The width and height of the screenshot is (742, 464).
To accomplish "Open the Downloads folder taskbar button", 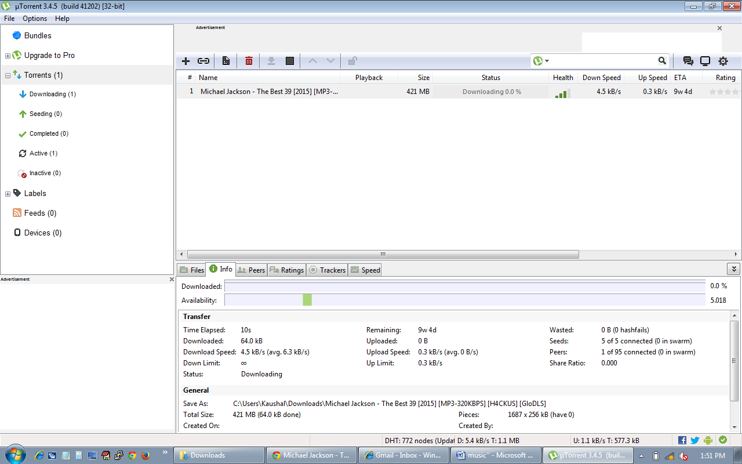I will coord(219,455).
